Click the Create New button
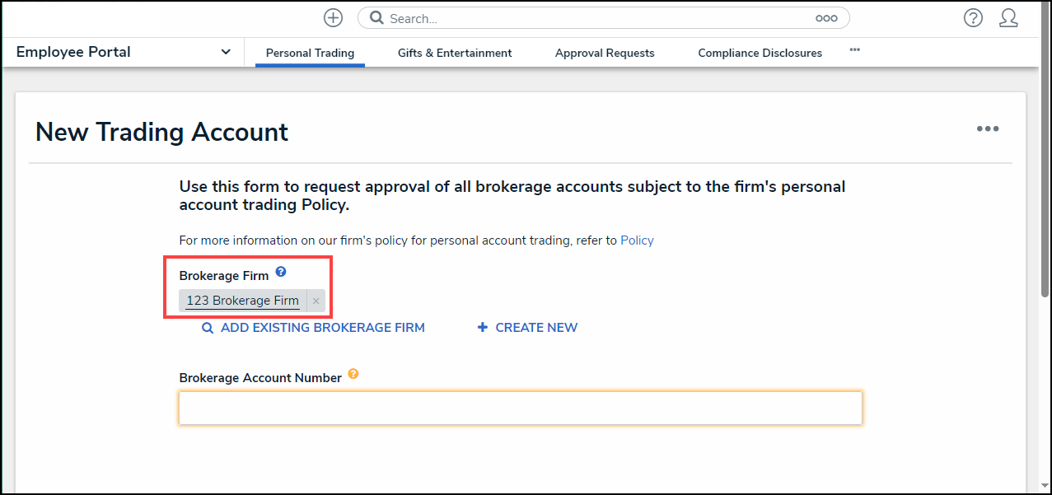The image size is (1052, 495). click(528, 328)
